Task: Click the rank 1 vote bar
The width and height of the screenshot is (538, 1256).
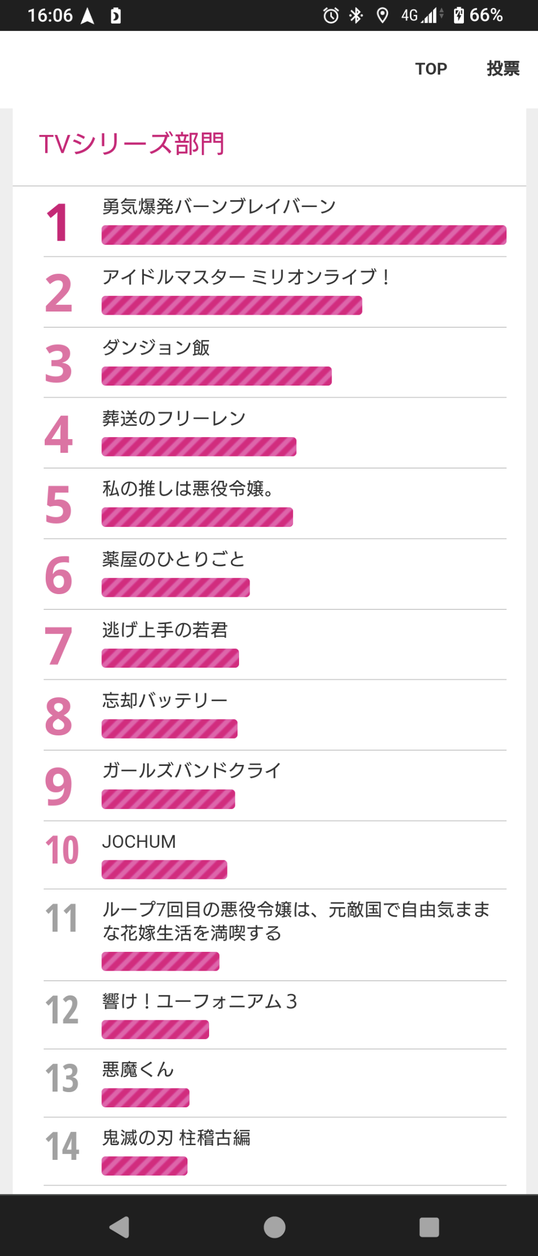Action: coord(304,235)
